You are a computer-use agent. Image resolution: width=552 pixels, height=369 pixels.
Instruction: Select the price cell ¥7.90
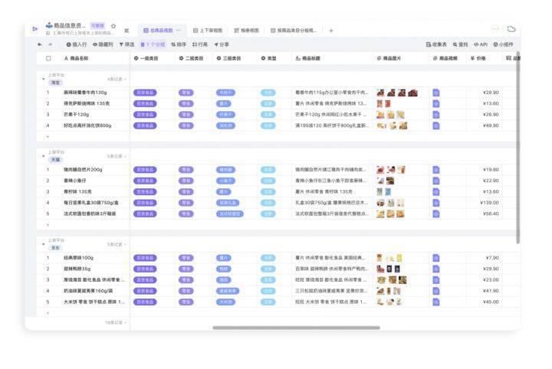[484, 258]
